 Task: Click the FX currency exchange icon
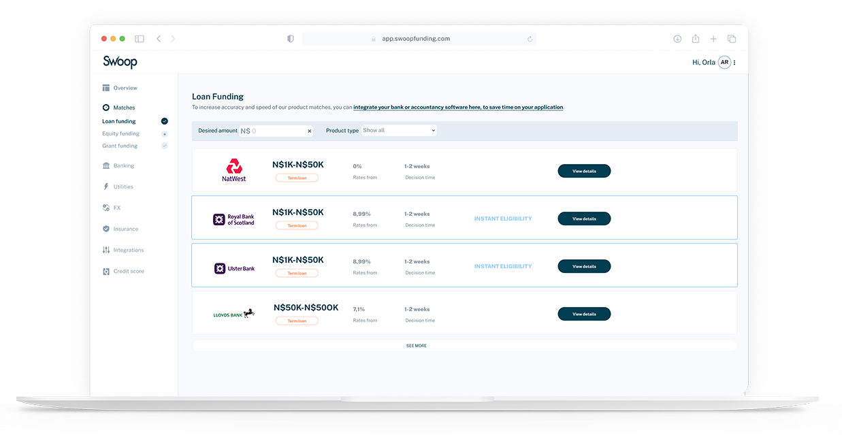(106, 208)
